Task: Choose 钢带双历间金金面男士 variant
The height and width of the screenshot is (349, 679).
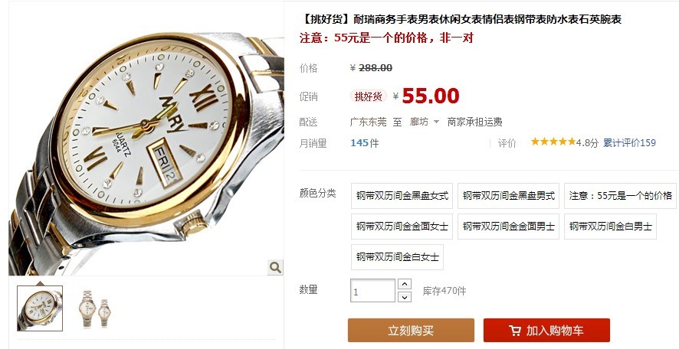Action: coord(508,227)
